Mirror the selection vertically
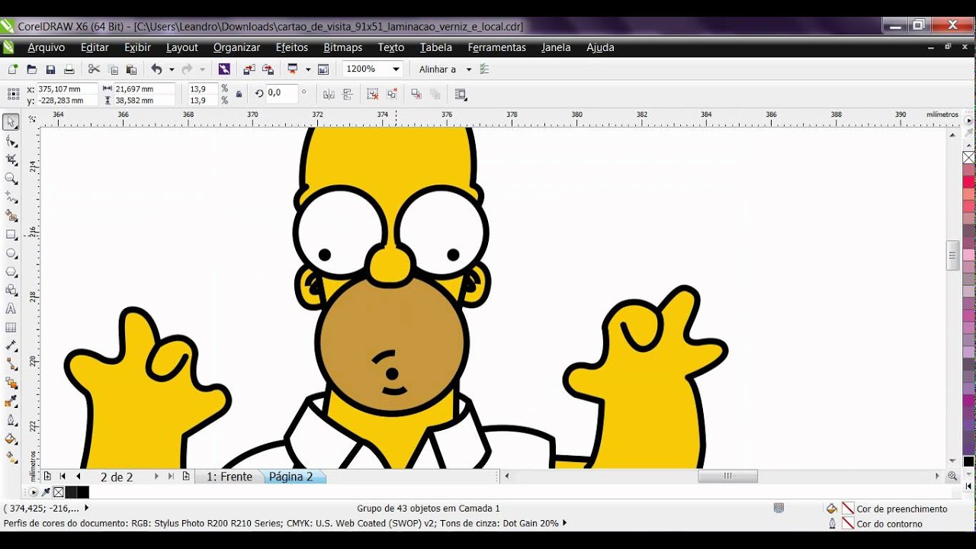This screenshot has width=976, height=549. (348, 95)
